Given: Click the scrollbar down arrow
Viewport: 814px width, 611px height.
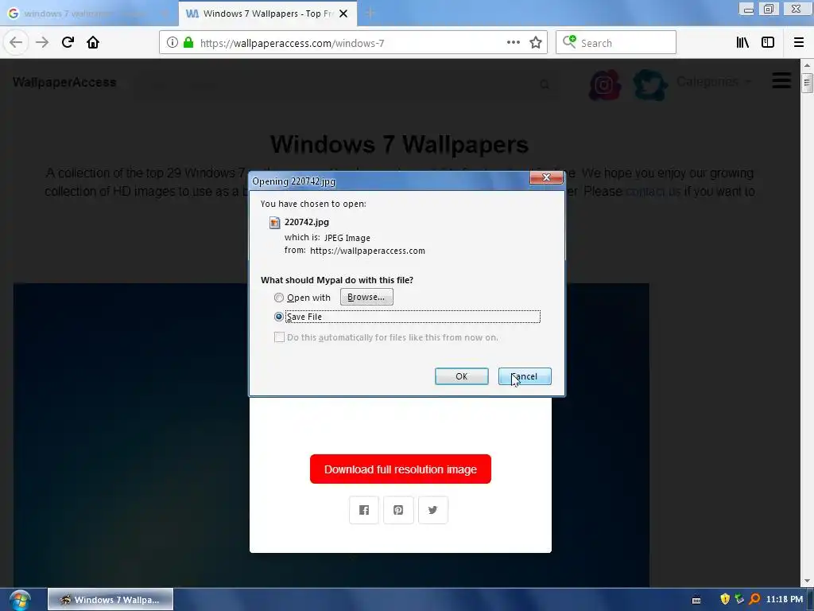Looking at the screenshot, I should click(806, 582).
